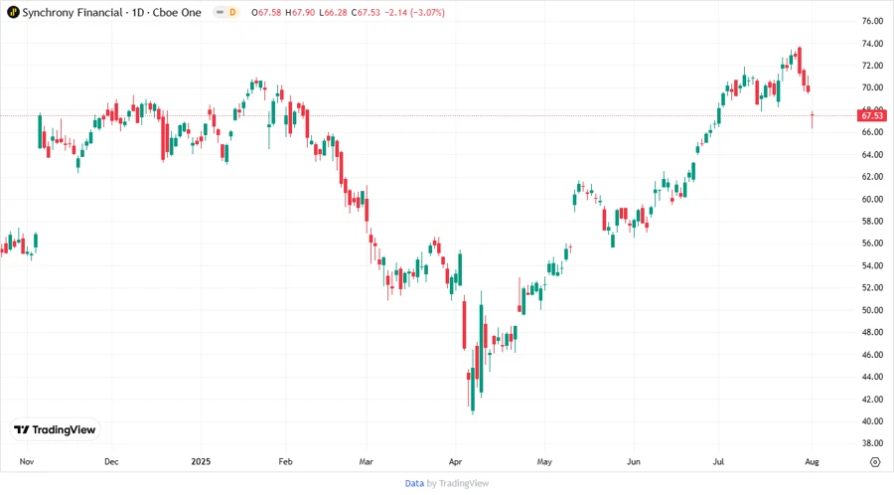894x495 pixels.
Task: Click the 58.00 price axis label
Action: [x=872, y=222]
